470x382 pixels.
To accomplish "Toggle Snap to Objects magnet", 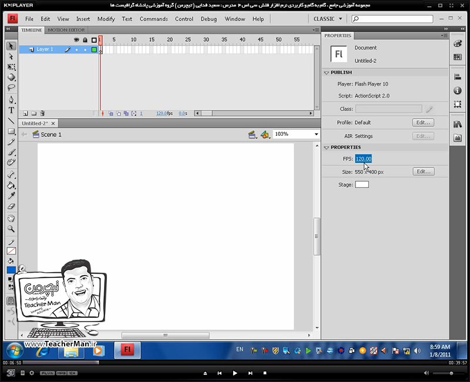I will click(x=11, y=301).
